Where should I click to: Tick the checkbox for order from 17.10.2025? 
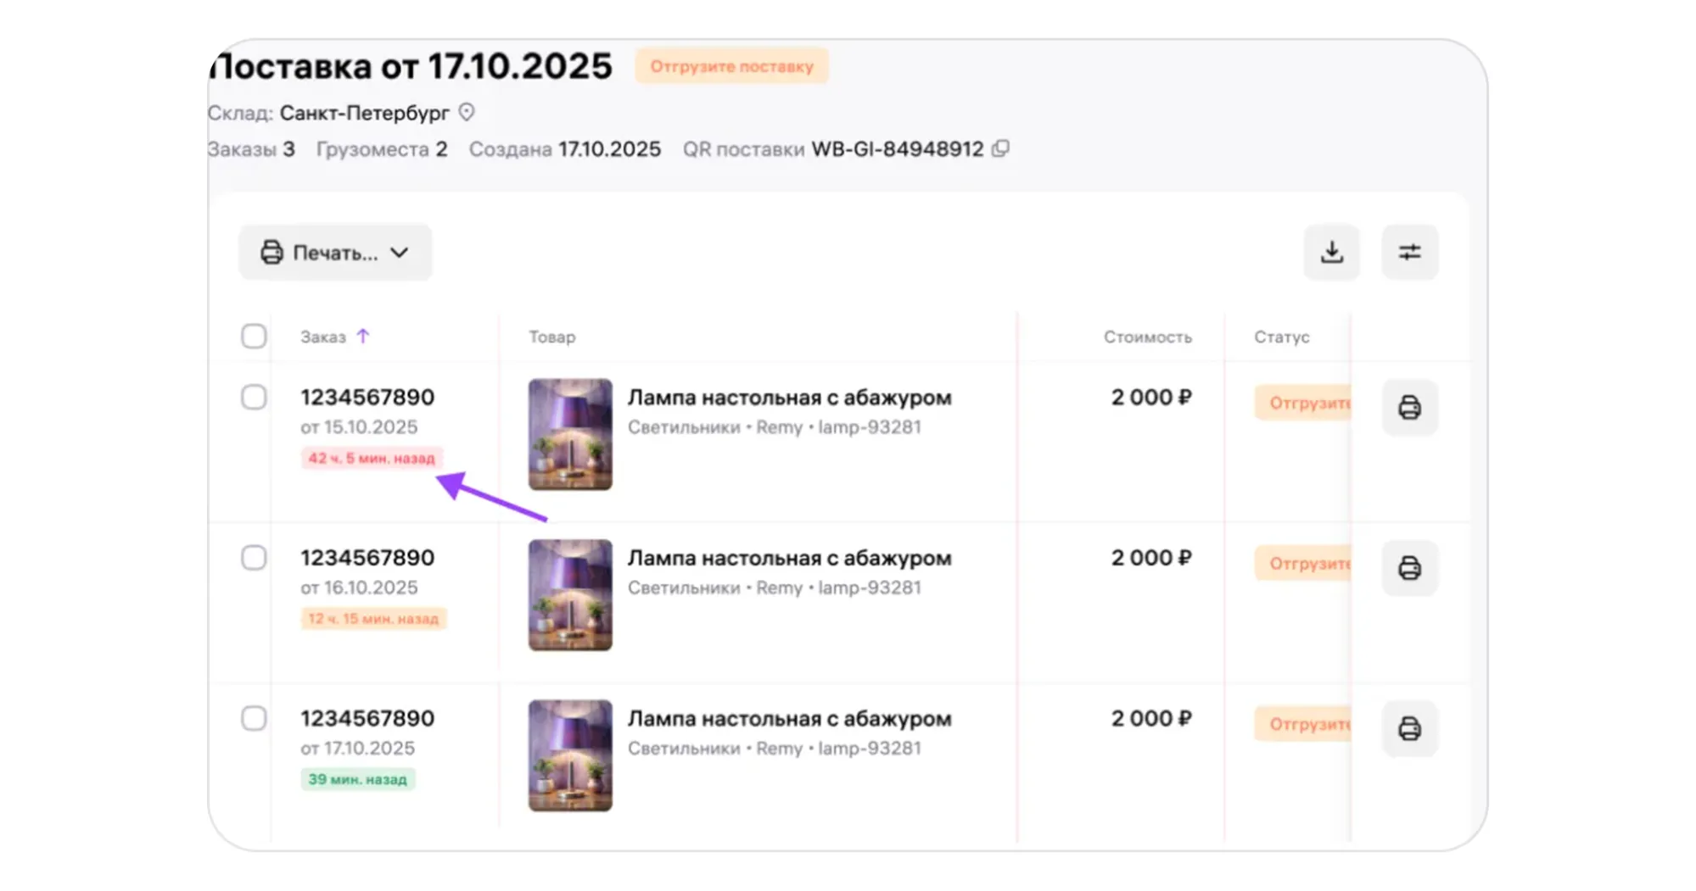click(x=254, y=718)
